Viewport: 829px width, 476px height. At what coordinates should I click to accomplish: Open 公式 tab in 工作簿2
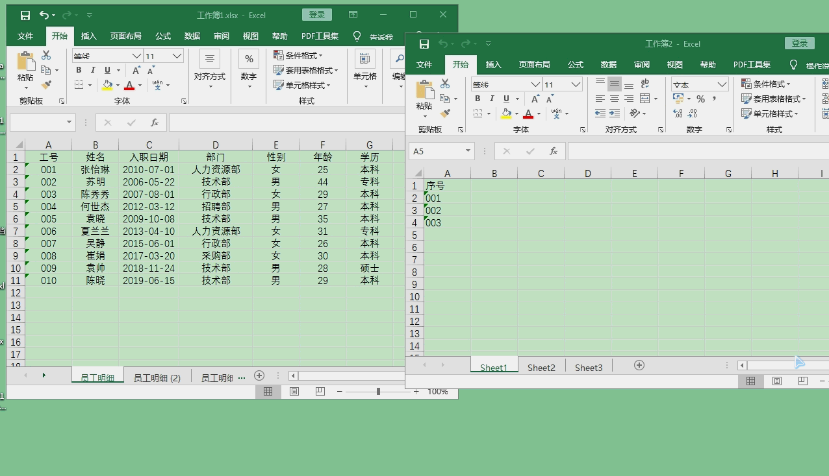(x=576, y=64)
